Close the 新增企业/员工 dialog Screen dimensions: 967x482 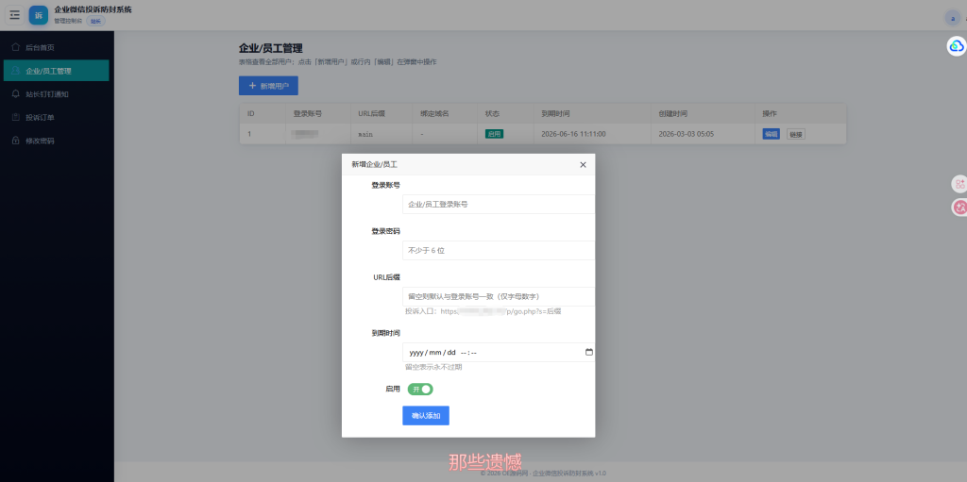coord(583,164)
